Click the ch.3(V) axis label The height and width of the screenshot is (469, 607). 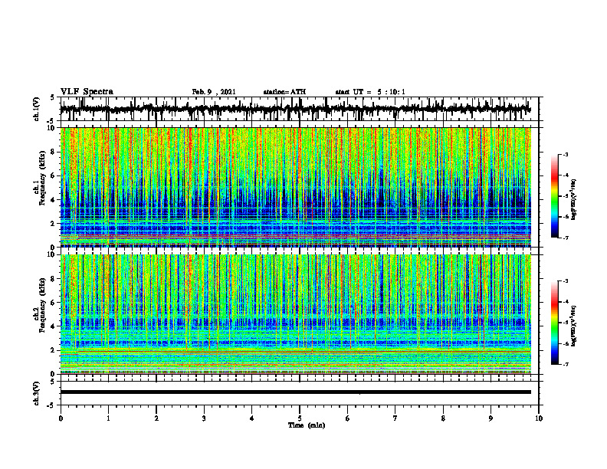pyautogui.click(x=37, y=394)
